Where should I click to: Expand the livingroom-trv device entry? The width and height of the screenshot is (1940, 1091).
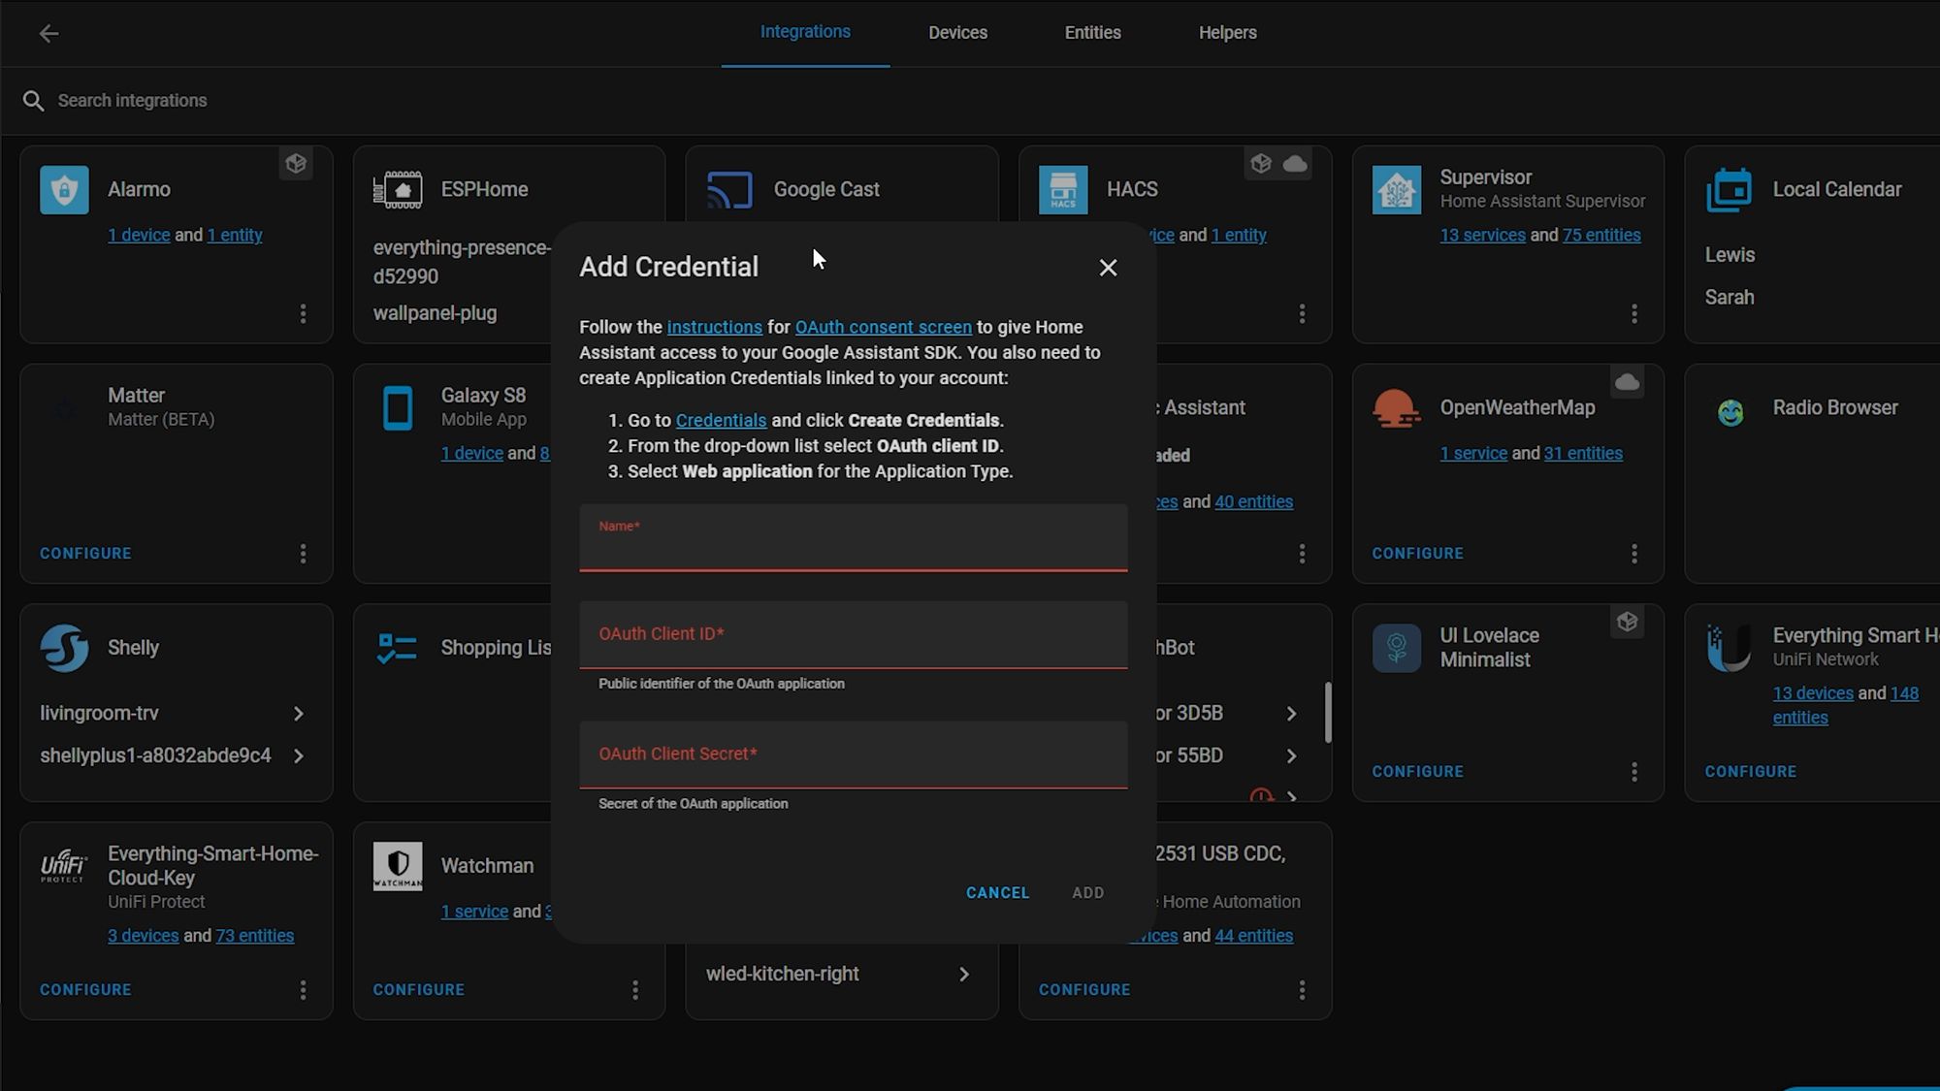(299, 713)
